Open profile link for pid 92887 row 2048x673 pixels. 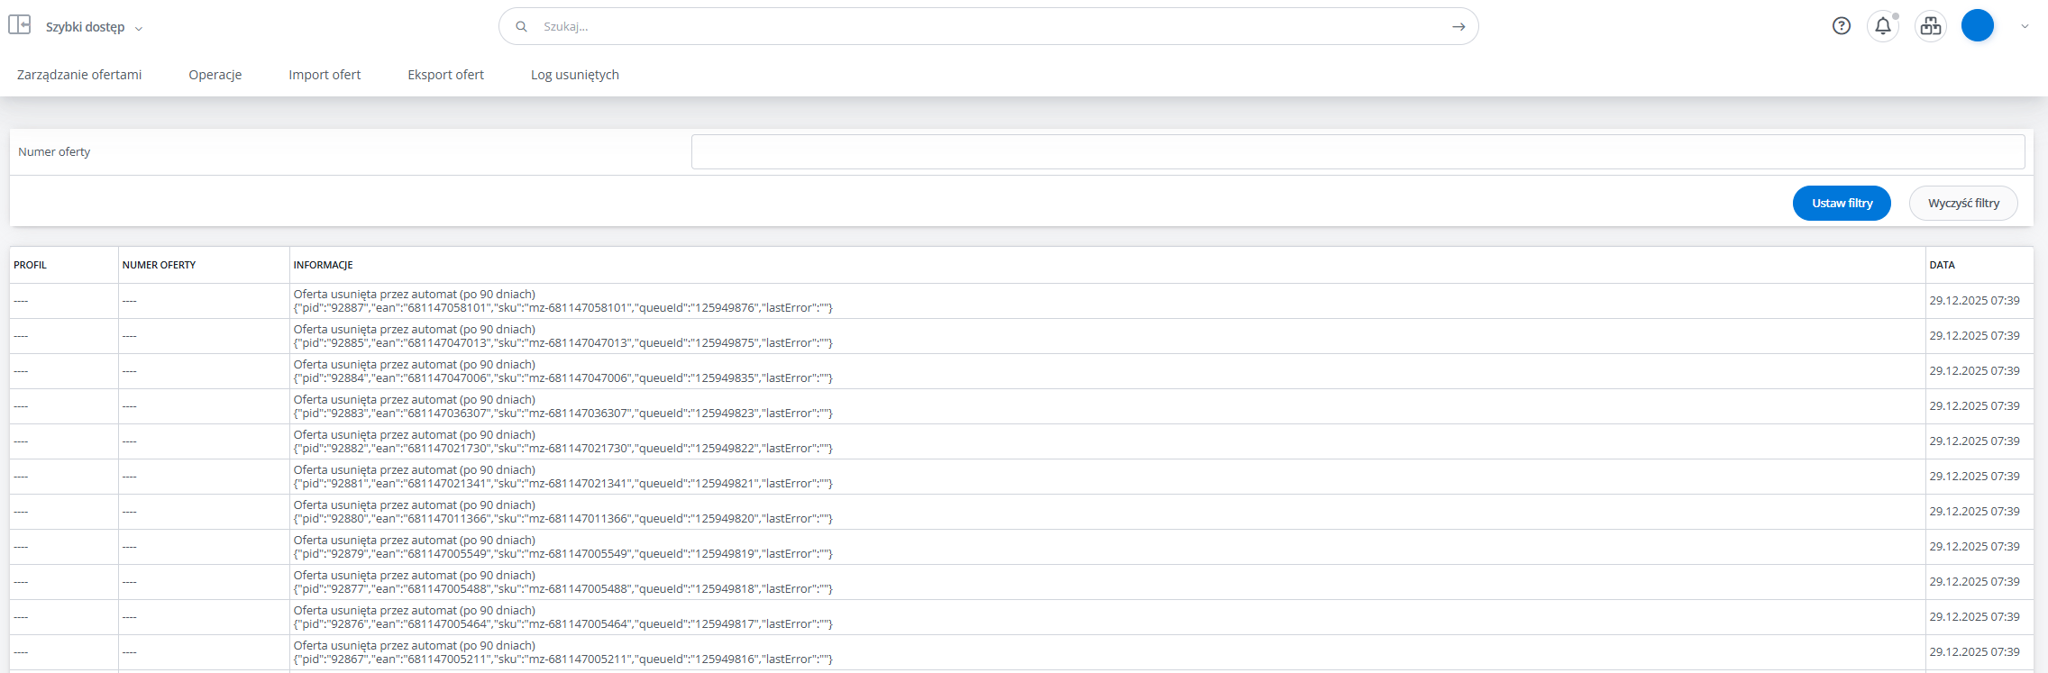point(21,301)
